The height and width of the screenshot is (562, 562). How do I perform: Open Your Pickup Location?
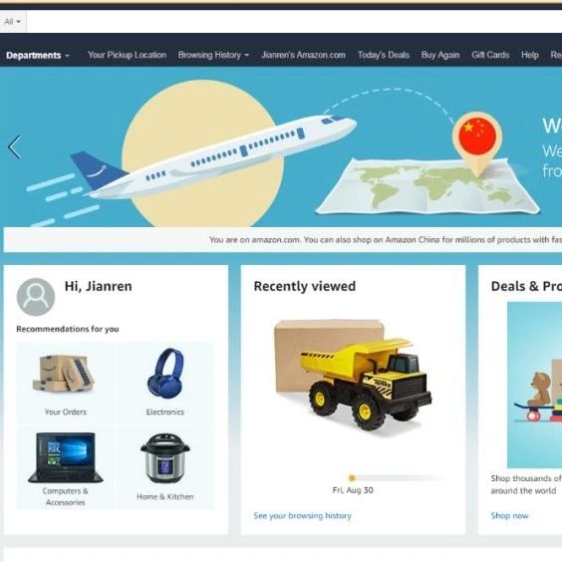click(x=127, y=55)
